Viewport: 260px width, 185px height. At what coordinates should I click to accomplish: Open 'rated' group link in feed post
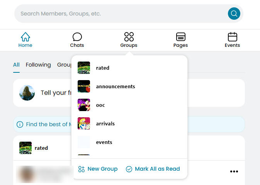click(x=41, y=148)
